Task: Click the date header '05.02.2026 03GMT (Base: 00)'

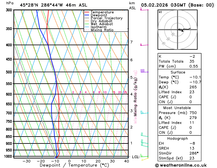Action: 177,5
